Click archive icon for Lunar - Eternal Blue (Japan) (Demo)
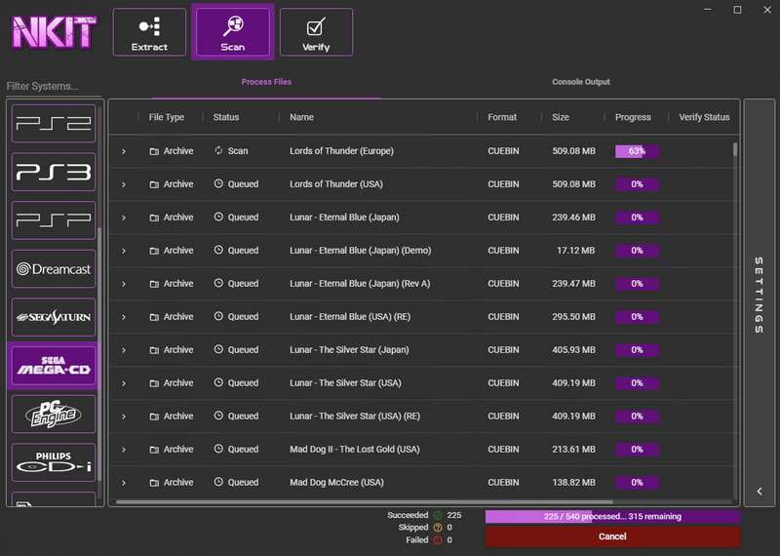Viewport: 780px width, 556px height. coord(154,251)
